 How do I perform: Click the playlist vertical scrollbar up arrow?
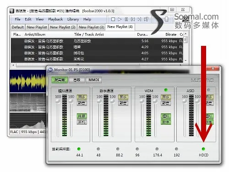tap(185, 34)
